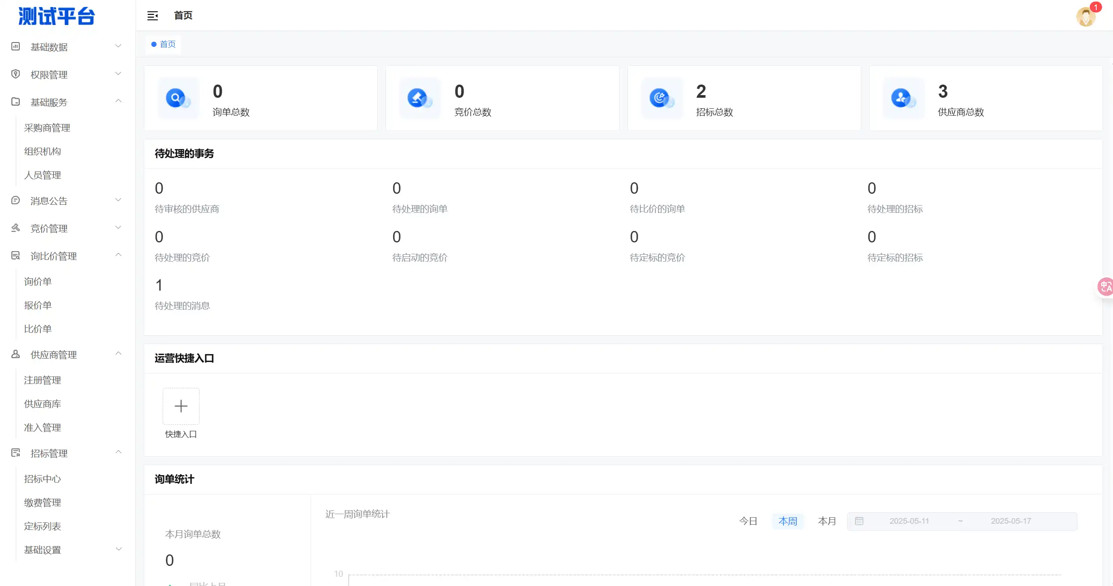Viewport: 1113px width, 586px height.
Task: Open 比价单 in the sidebar
Action: pos(38,329)
